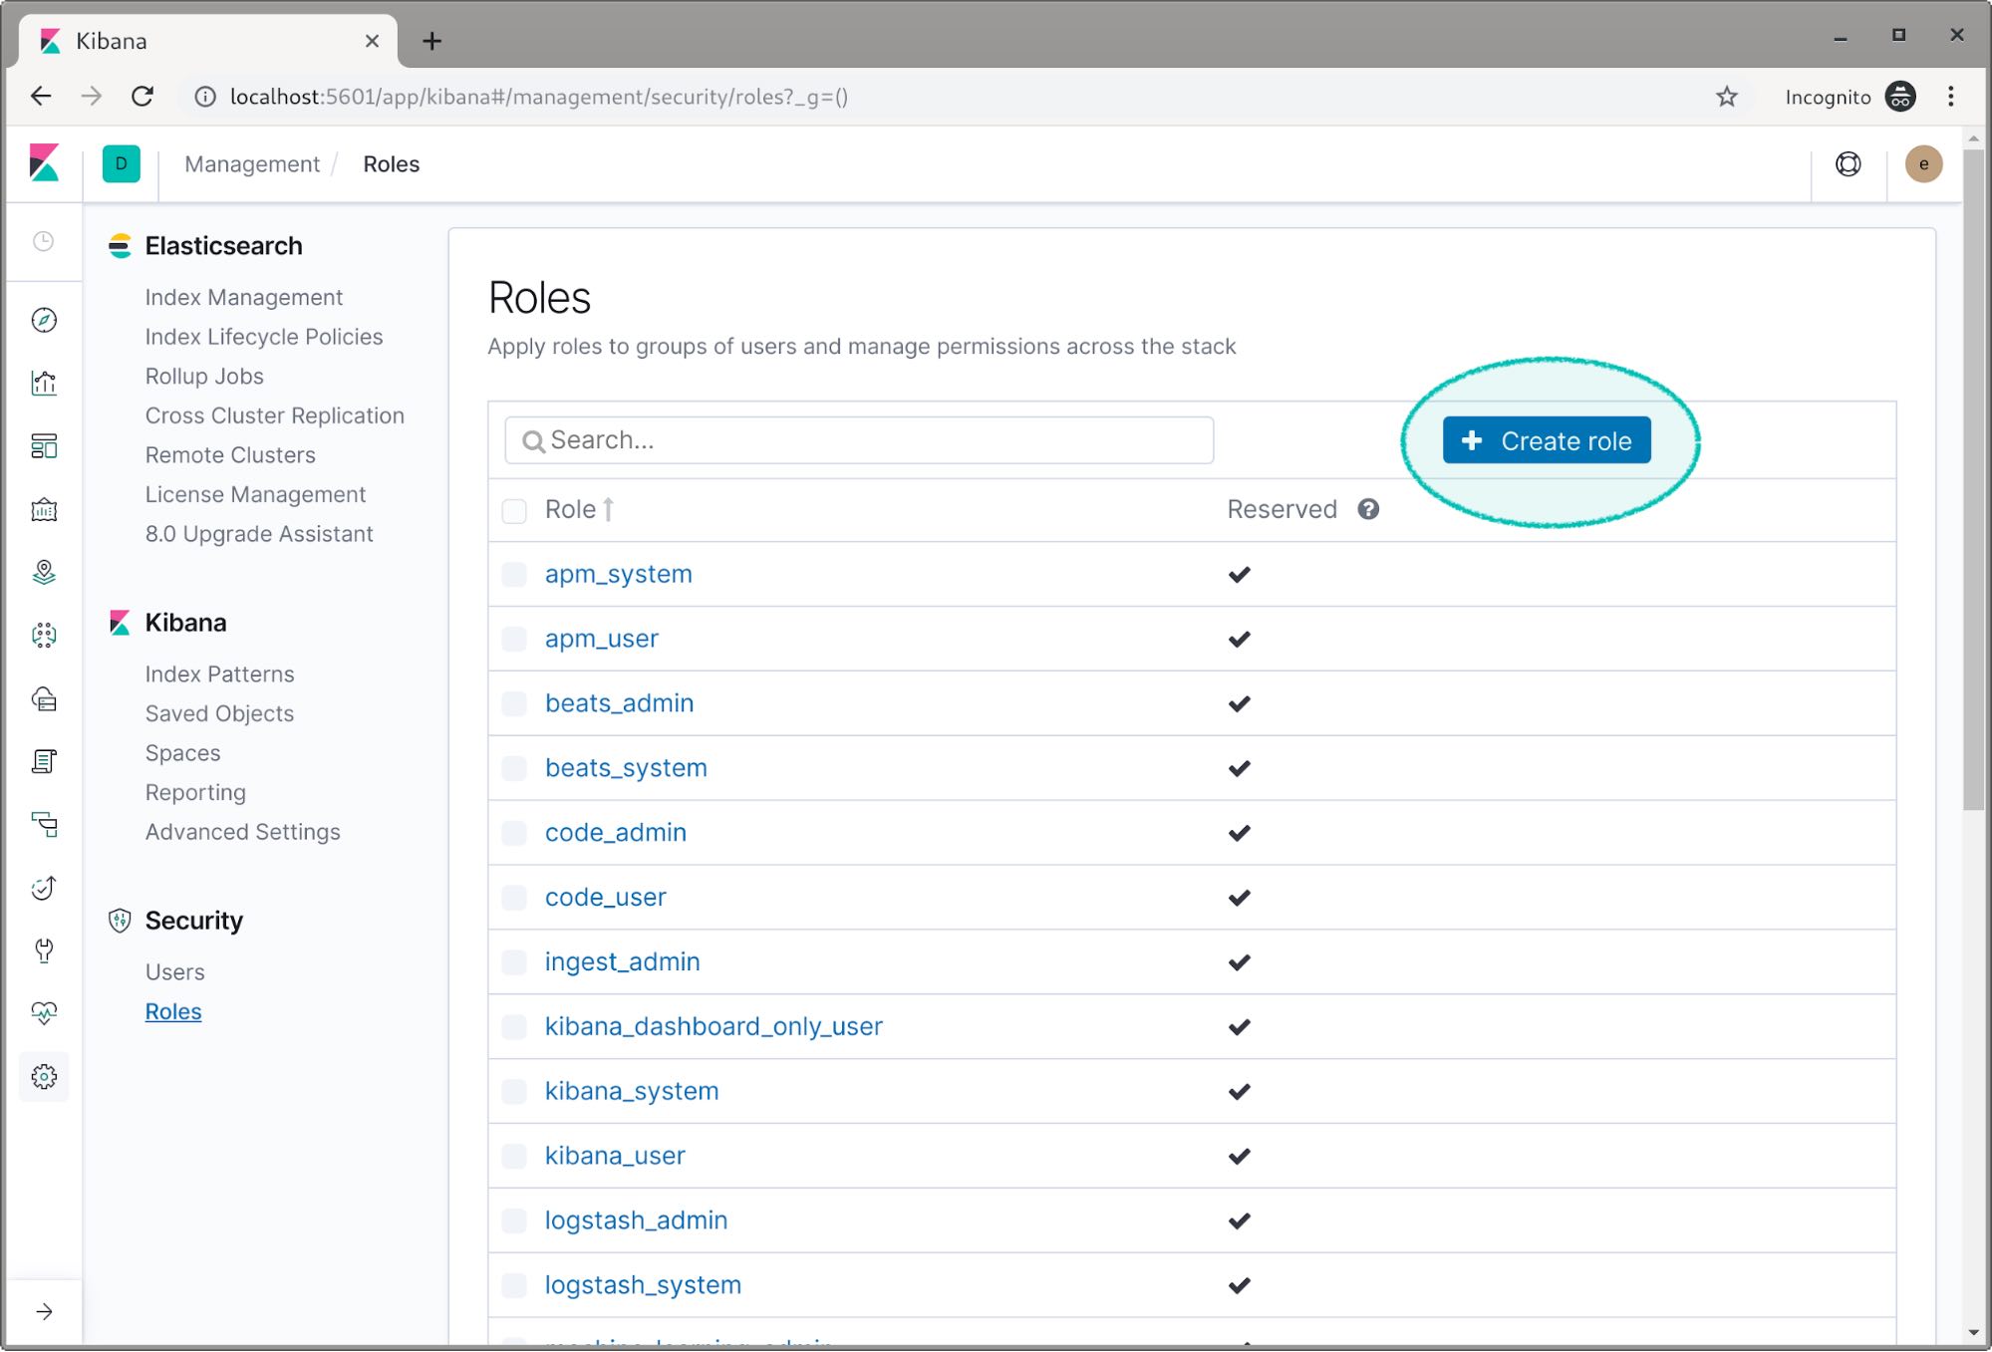Image resolution: width=1992 pixels, height=1352 pixels.
Task: Click the search/discover icon in sidebar
Action: 44,320
